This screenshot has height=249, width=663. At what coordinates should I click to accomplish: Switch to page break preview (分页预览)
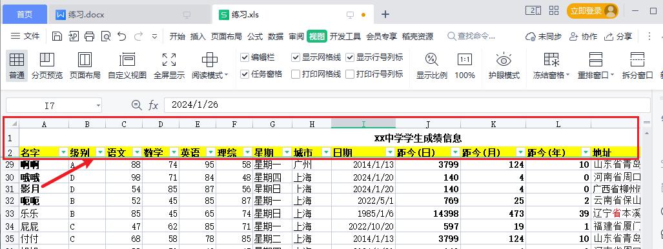(x=47, y=66)
